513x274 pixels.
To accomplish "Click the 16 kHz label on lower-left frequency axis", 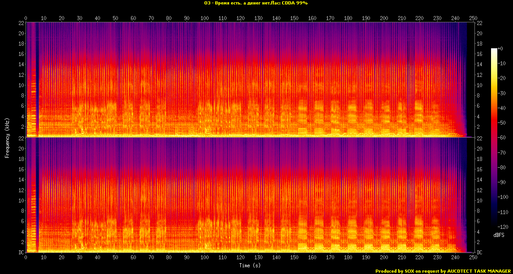I will coord(21,169).
